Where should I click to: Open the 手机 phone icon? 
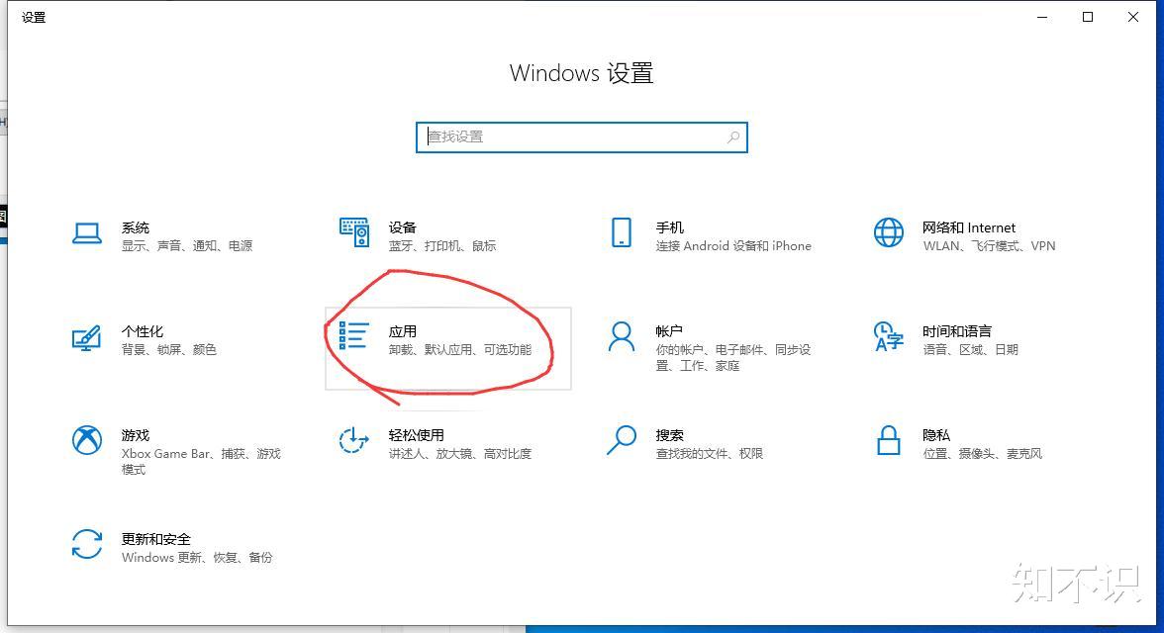click(x=622, y=232)
